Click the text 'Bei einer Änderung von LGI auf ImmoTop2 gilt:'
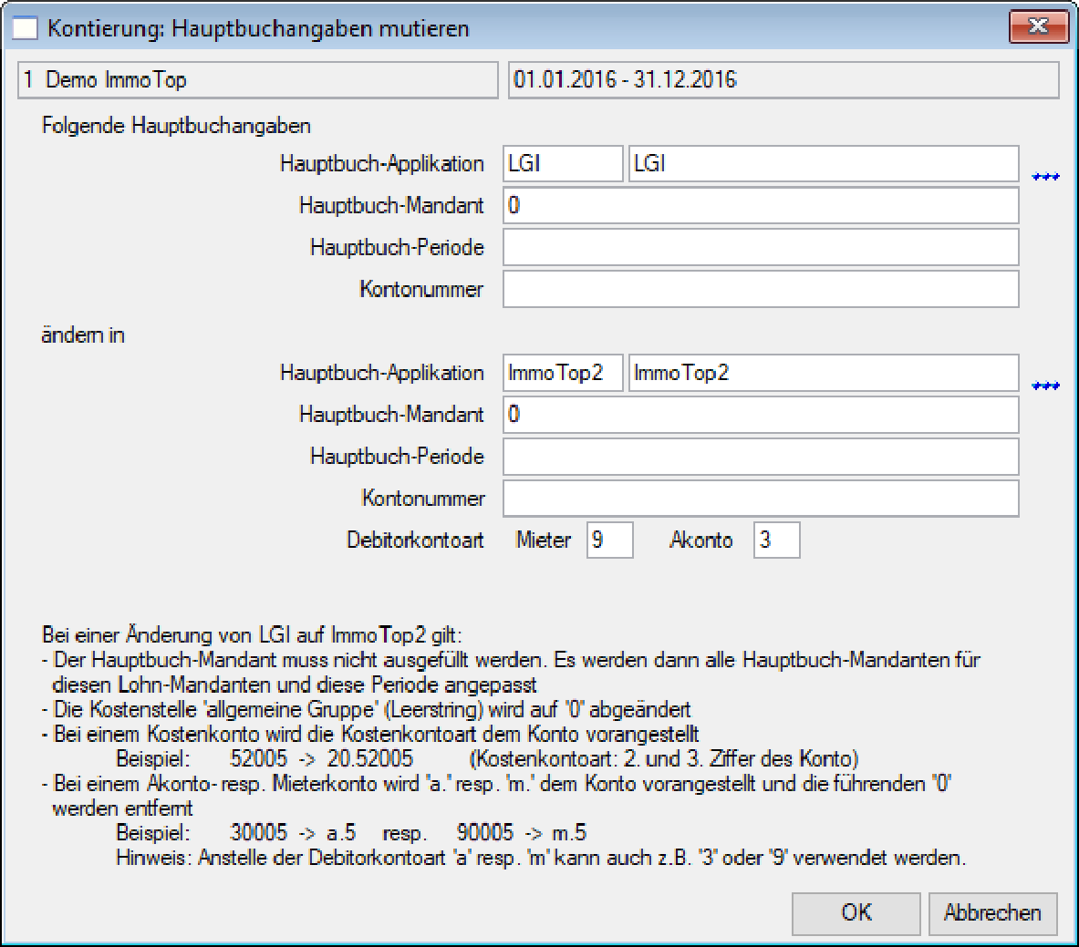 (252, 634)
